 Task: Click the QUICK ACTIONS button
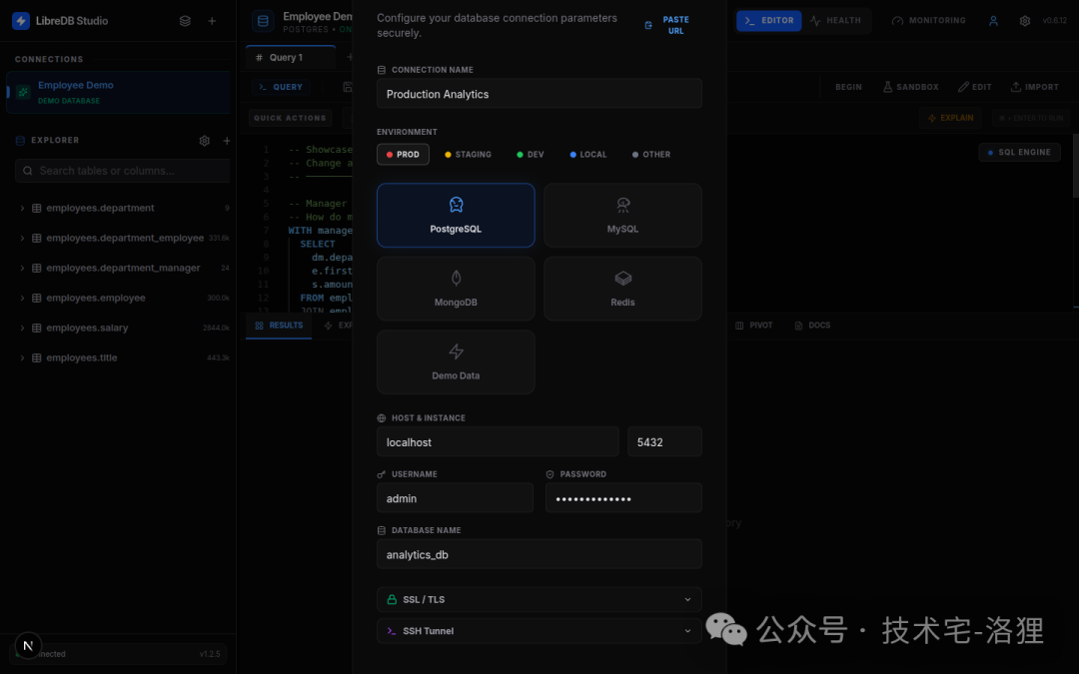point(290,118)
